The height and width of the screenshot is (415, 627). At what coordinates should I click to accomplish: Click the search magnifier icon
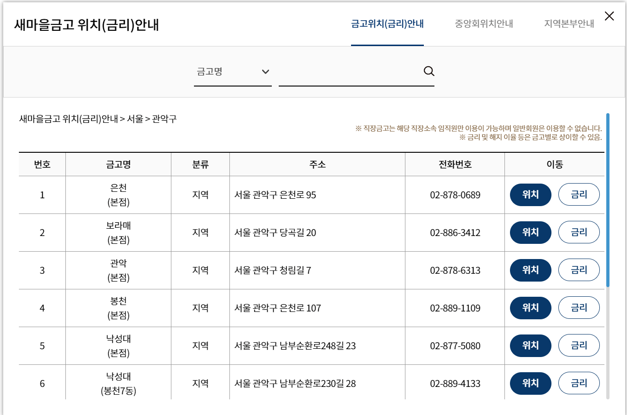[429, 71]
